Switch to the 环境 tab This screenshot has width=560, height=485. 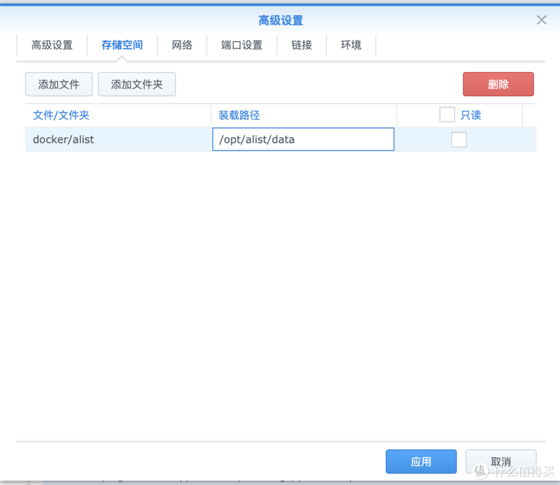click(x=351, y=45)
